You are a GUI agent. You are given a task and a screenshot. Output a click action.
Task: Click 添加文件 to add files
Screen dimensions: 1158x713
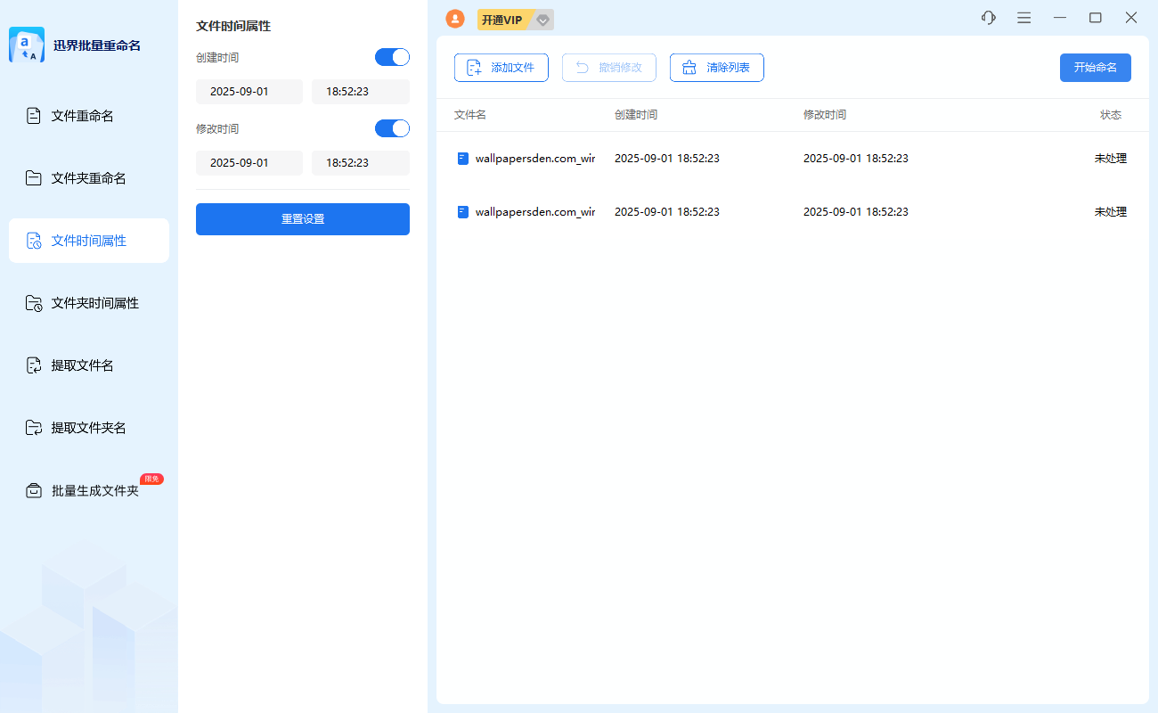501,67
